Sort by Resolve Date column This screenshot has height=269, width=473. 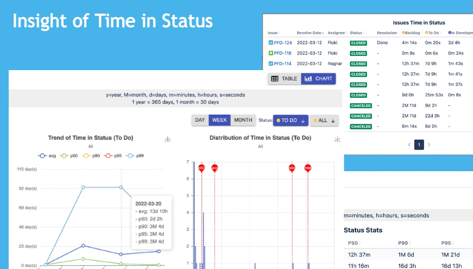click(310, 33)
